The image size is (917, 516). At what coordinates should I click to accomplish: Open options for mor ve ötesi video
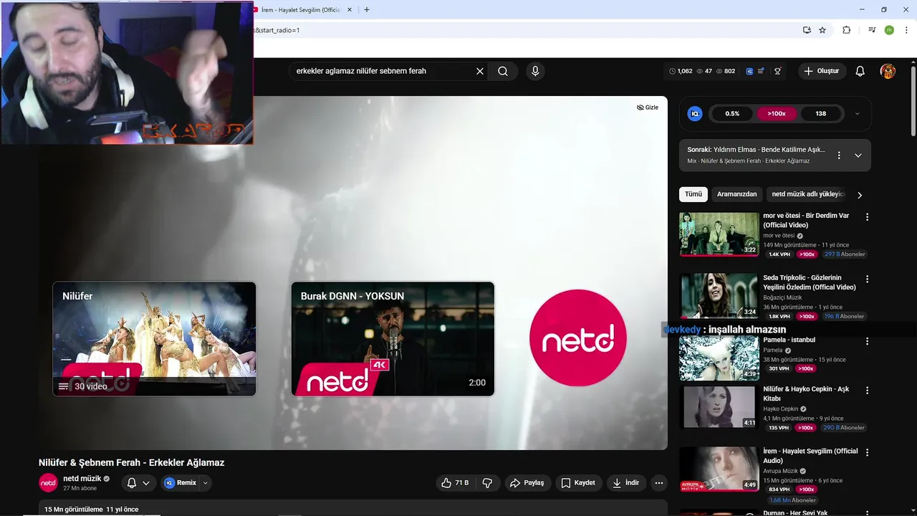pyautogui.click(x=867, y=217)
